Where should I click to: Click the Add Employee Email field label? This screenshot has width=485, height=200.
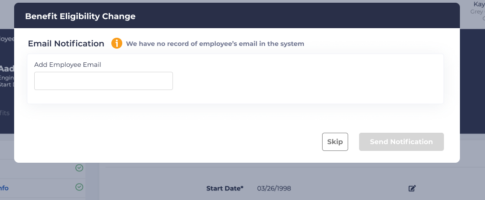click(68, 65)
